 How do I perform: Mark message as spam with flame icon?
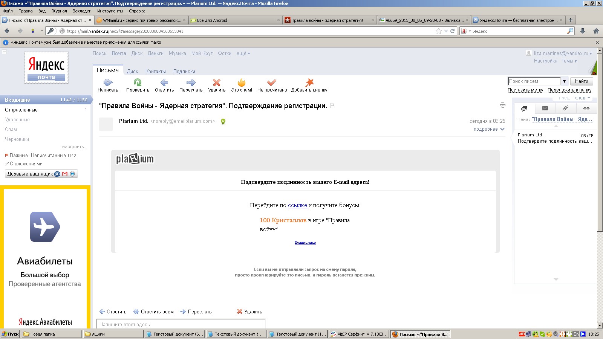coord(242,82)
